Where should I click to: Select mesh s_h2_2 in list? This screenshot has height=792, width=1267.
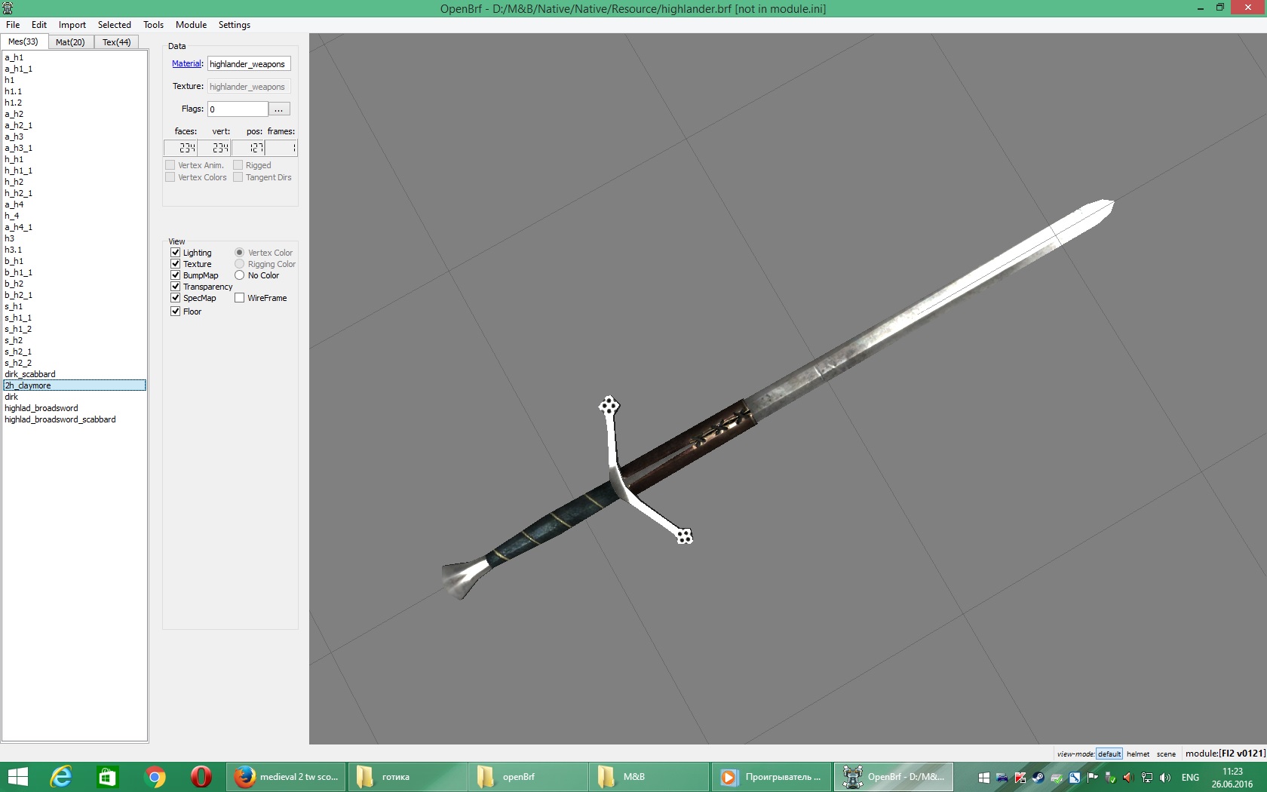tap(75, 363)
